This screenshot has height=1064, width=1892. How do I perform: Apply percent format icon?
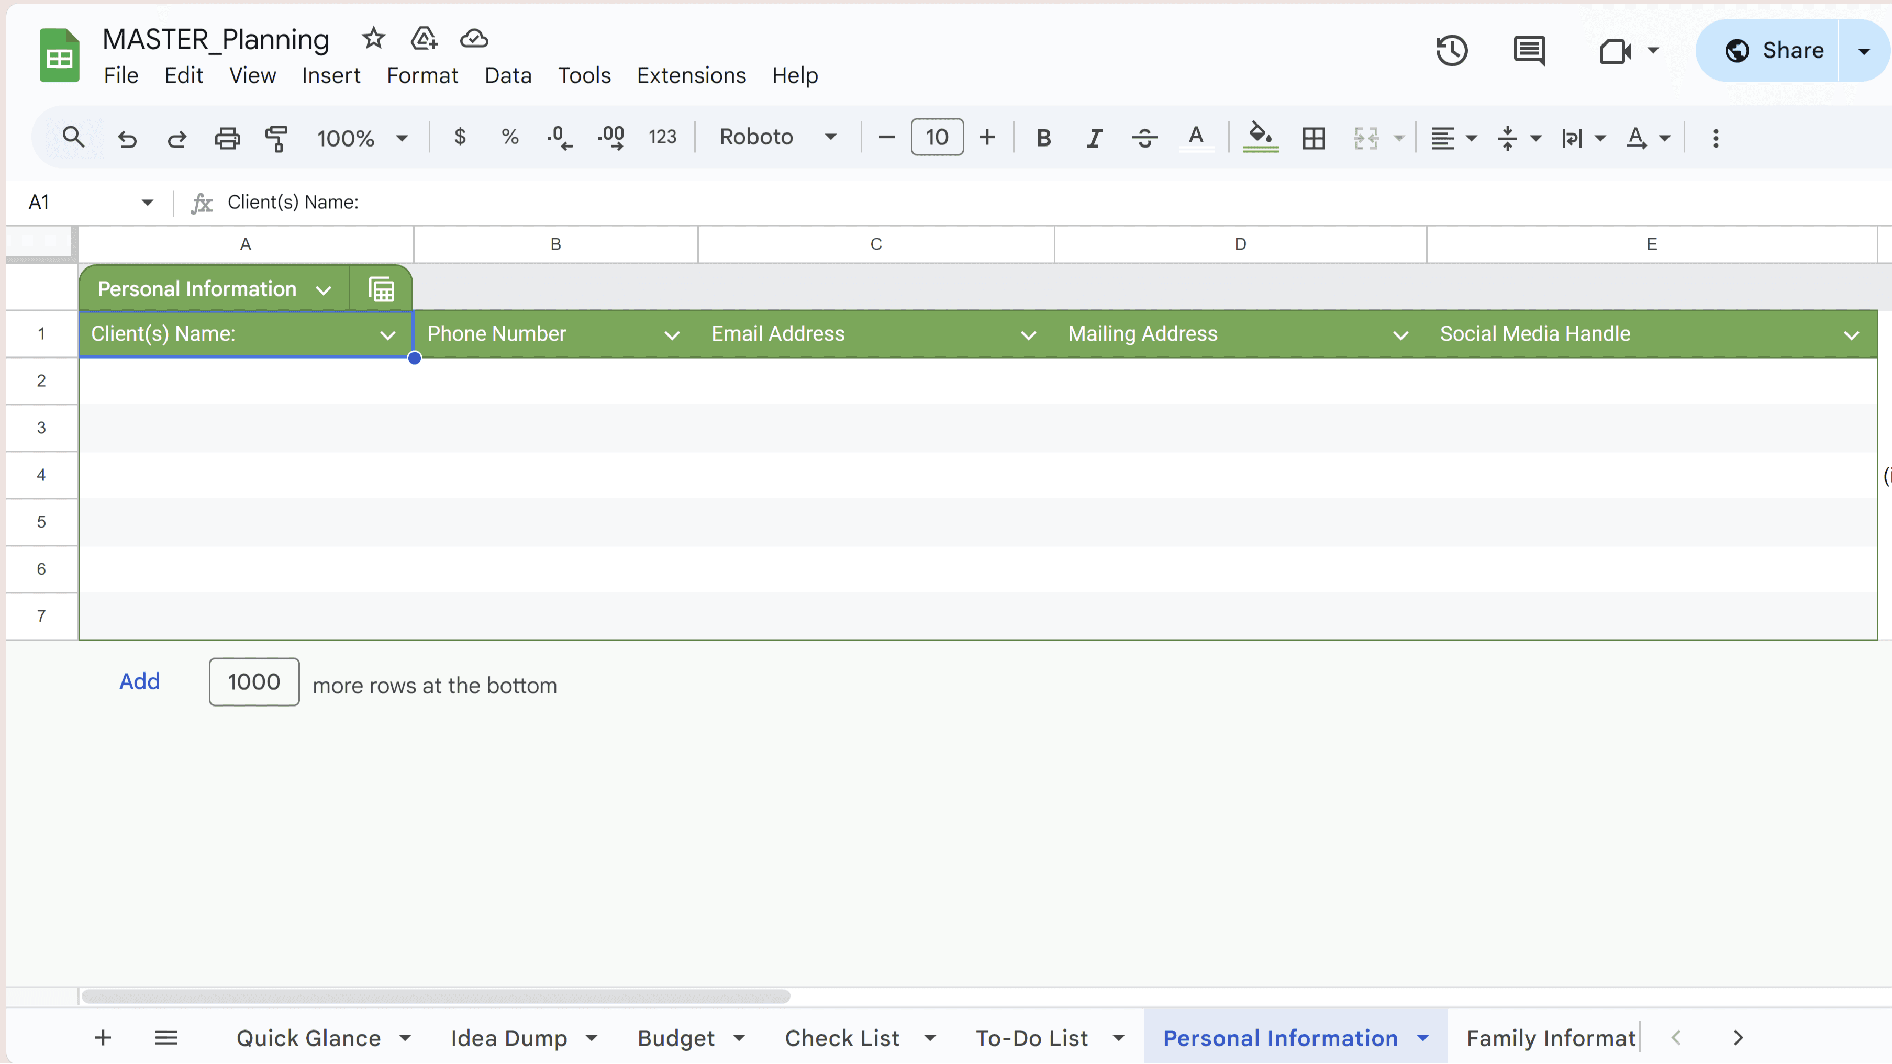(x=510, y=137)
